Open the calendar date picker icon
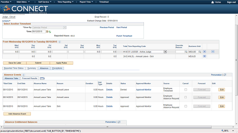 [47, 32]
